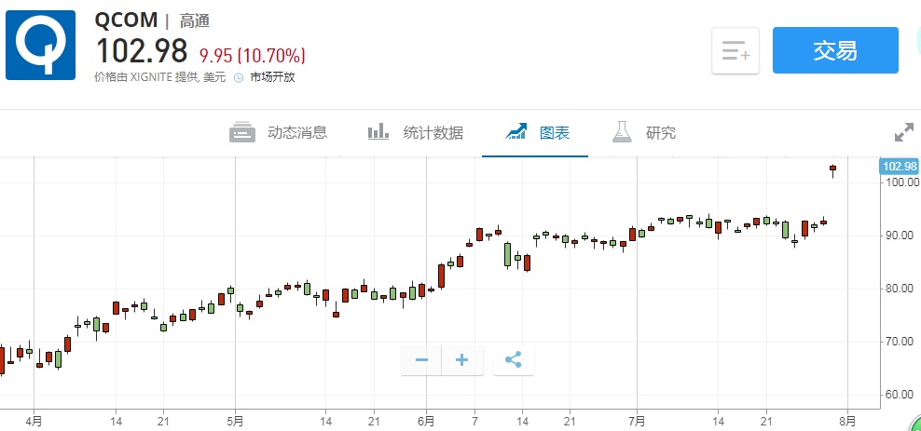Screen dimensions: 921x431
Task: Click the 市场开放 status text
Action: click(272, 78)
